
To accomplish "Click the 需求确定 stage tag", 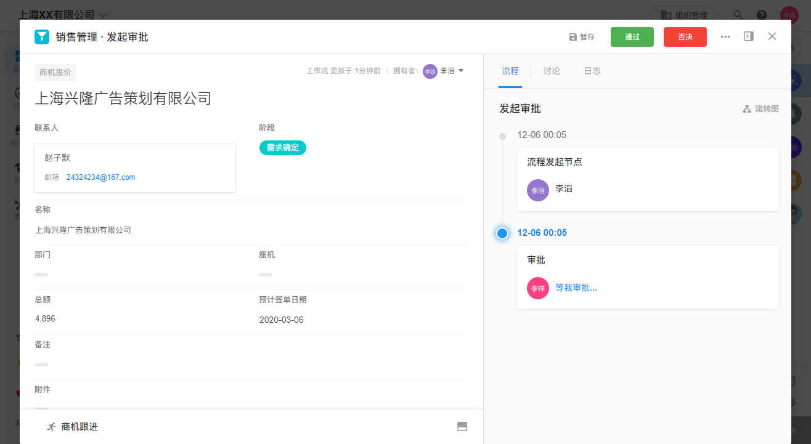I will tap(282, 148).
